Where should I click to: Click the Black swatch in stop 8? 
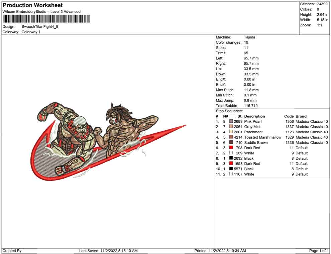231,158
